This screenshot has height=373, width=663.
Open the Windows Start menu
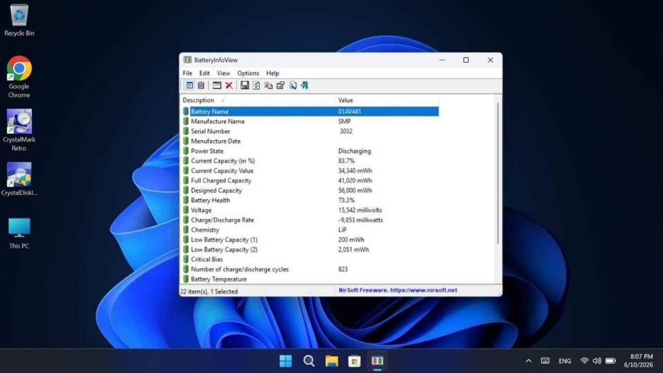pos(286,361)
